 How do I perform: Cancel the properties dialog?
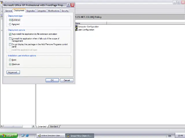pos(67,80)
